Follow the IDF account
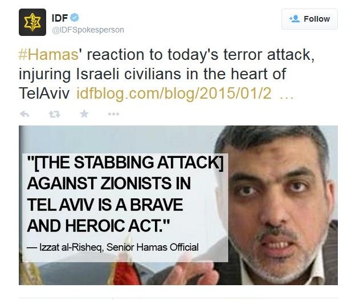The width and height of the screenshot is (347, 300). 309,19
